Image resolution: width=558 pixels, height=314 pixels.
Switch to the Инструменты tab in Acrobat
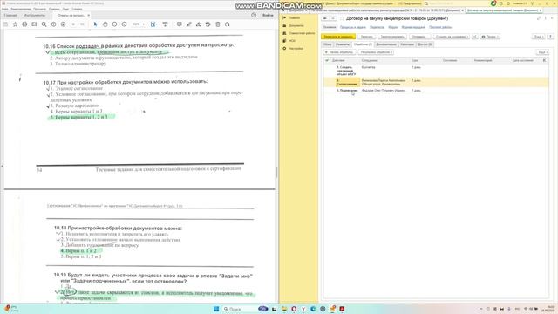34,16
